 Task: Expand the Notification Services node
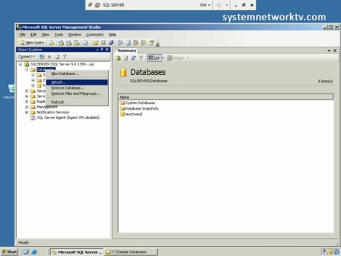pyautogui.click(x=27, y=112)
